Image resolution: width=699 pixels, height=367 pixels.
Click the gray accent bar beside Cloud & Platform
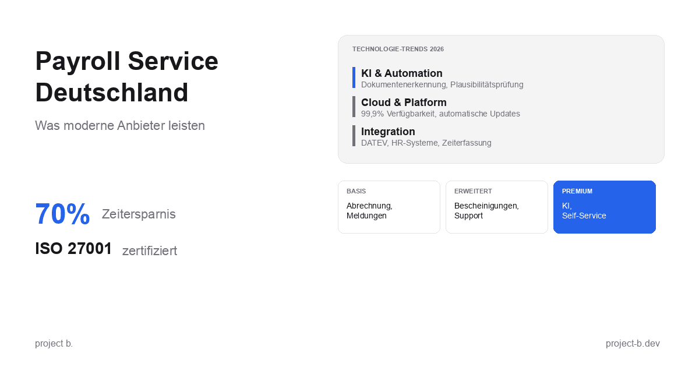click(x=353, y=107)
